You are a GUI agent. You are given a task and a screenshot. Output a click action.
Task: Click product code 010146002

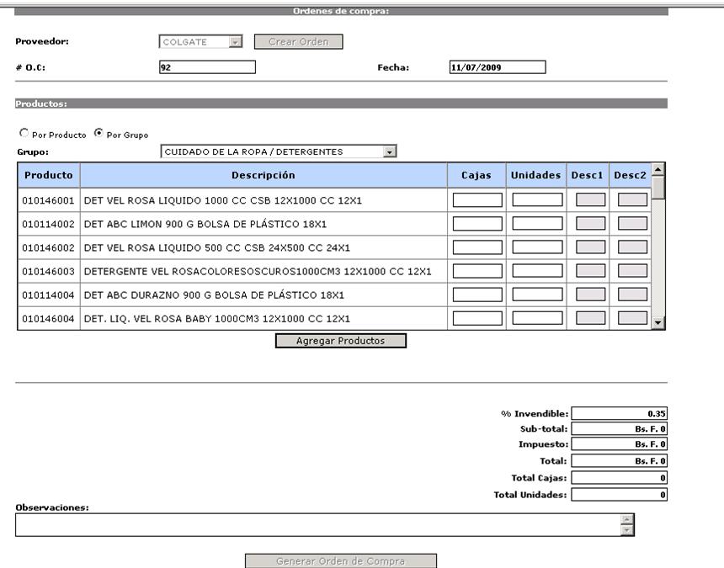click(48, 247)
